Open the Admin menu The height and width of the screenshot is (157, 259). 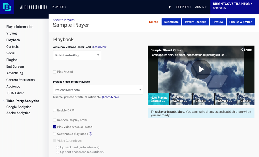coord(201,7)
